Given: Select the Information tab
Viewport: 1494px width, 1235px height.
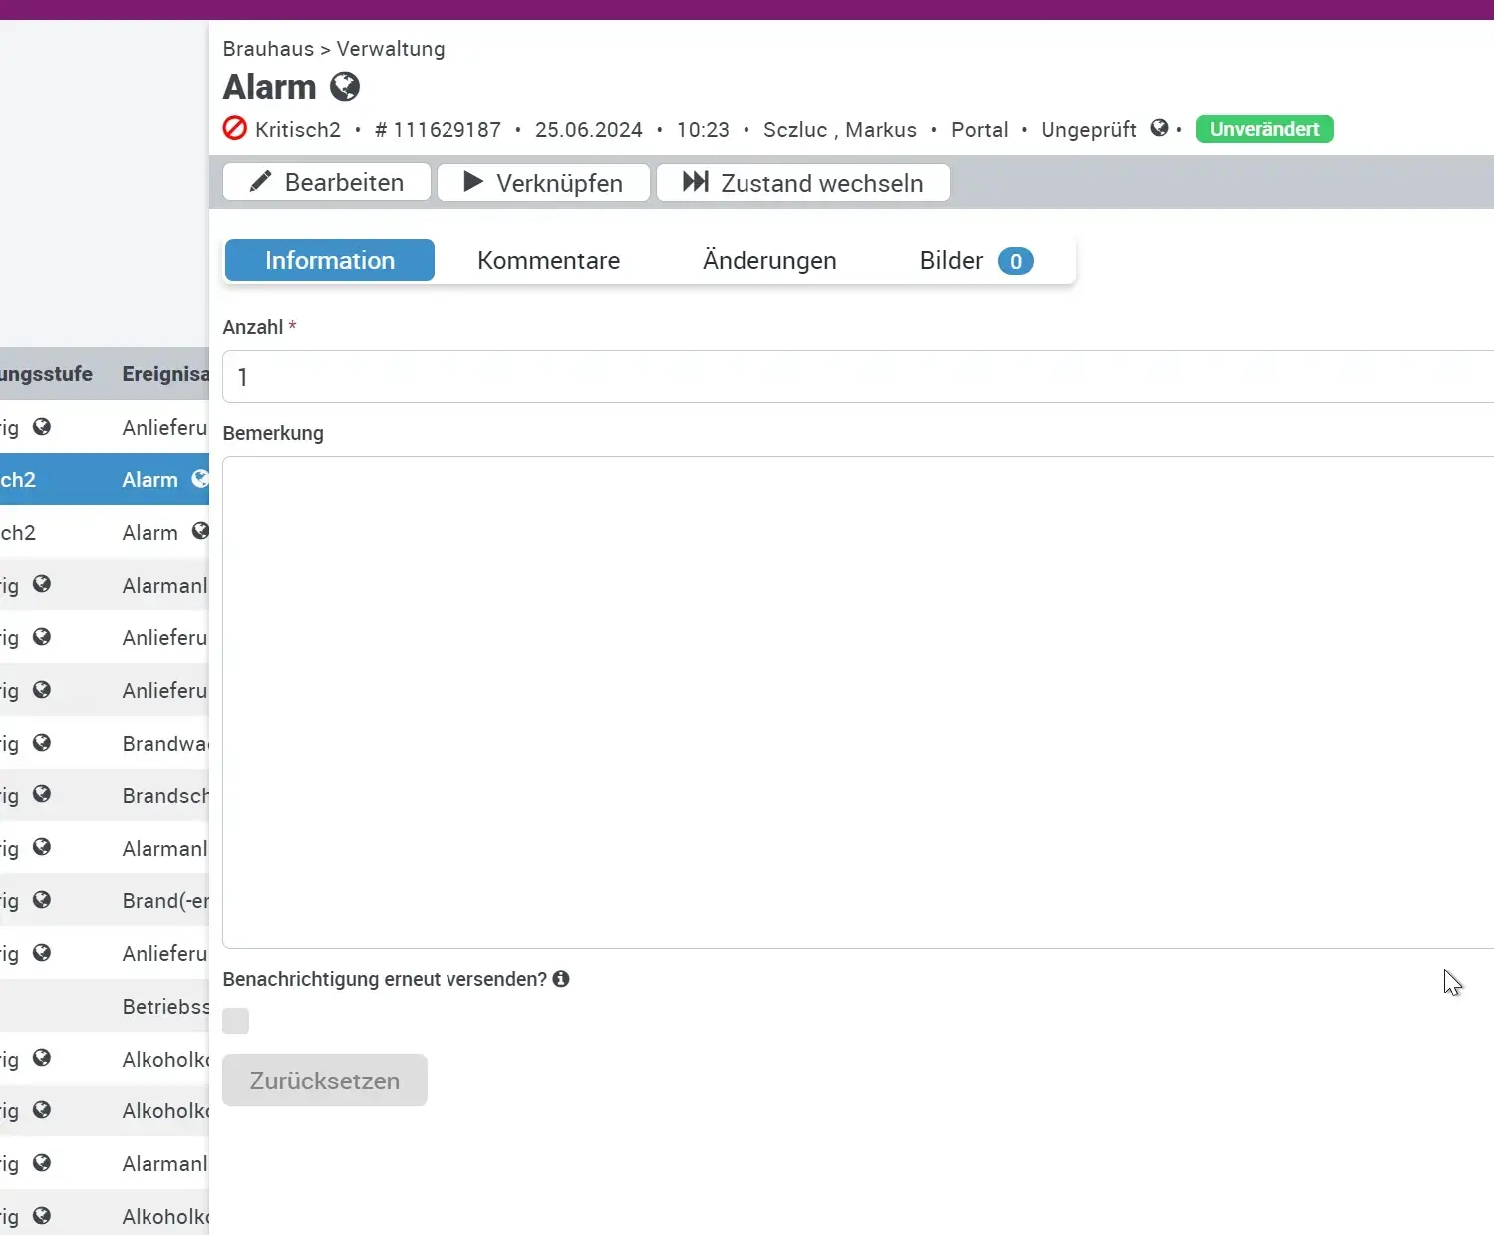Looking at the screenshot, I should coord(330,261).
